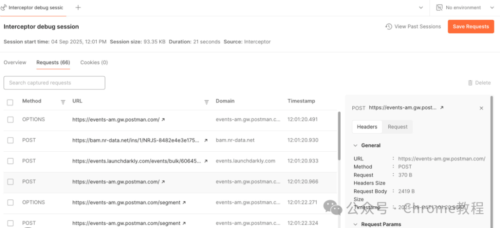
Task: Open the URL column filter icon
Action: [206, 102]
